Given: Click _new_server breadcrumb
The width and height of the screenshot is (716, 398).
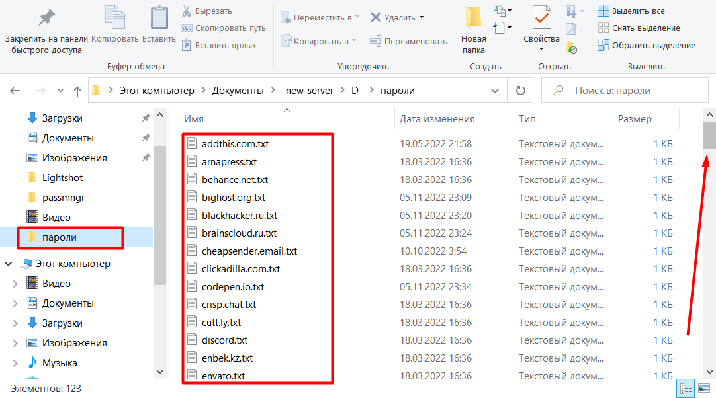Looking at the screenshot, I should tap(308, 91).
